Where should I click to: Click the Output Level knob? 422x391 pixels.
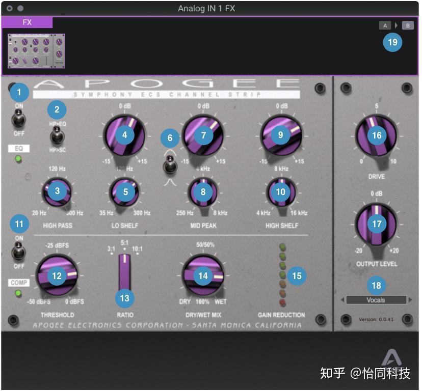376,222
